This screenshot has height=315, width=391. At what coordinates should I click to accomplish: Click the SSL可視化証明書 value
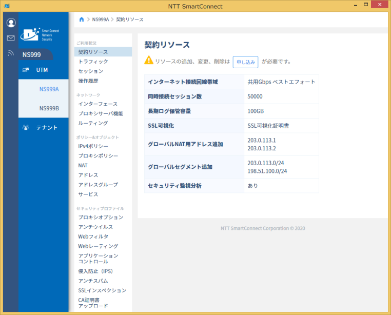tap(268, 126)
